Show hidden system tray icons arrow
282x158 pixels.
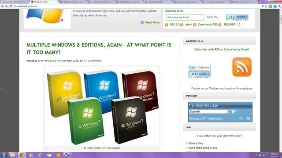[x=253, y=155]
